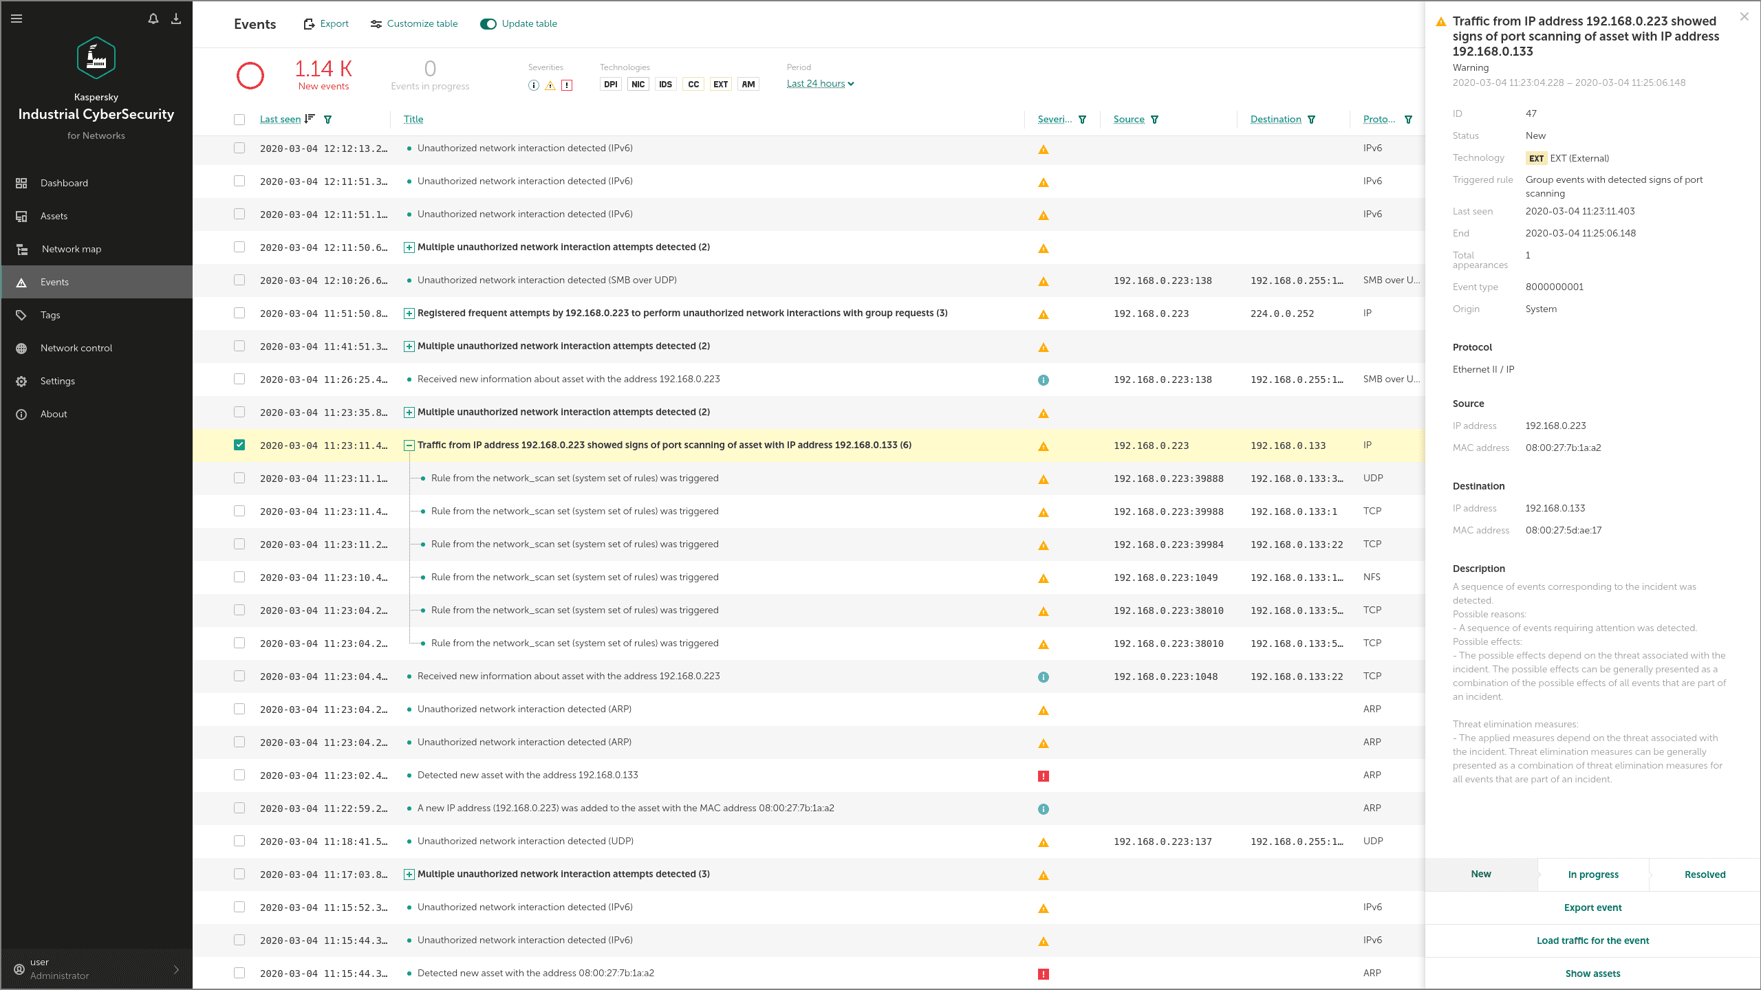Set event status to In progress
1761x990 pixels.
pyautogui.click(x=1592, y=874)
